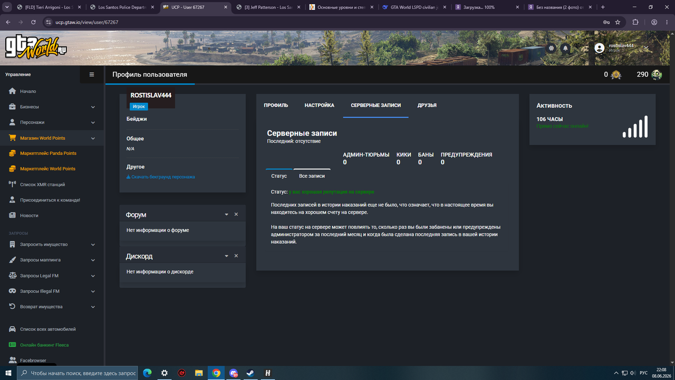Open the notifications bell
Screen dimensions: 675x380
tap(565, 48)
